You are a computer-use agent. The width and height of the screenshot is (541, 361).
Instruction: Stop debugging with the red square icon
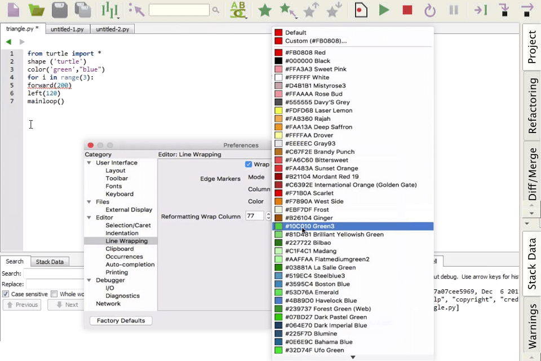point(407,10)
